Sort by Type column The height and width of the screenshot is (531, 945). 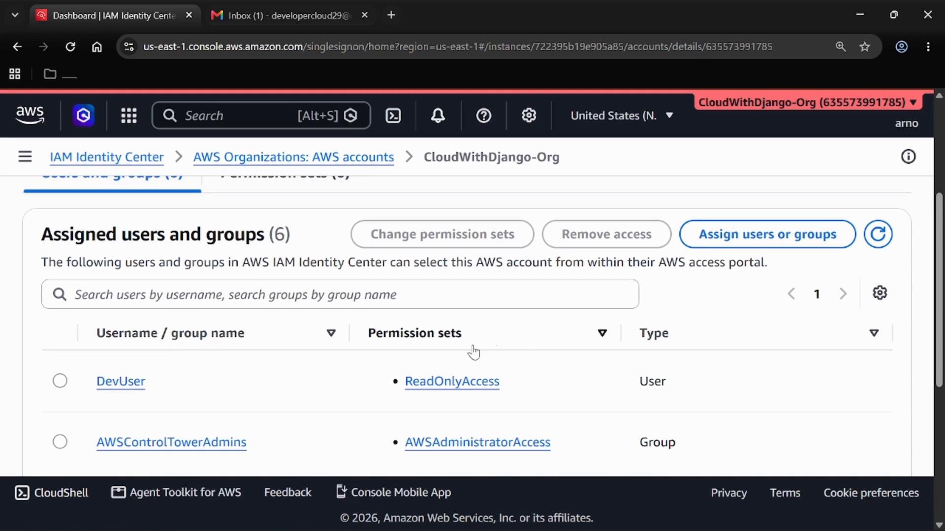tap(874, 333)
